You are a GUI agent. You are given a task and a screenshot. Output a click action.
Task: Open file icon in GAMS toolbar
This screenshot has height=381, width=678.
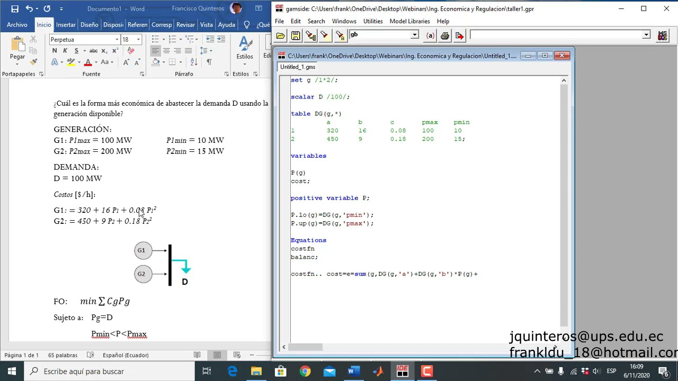pyautogui.click(x=280, y=35)
